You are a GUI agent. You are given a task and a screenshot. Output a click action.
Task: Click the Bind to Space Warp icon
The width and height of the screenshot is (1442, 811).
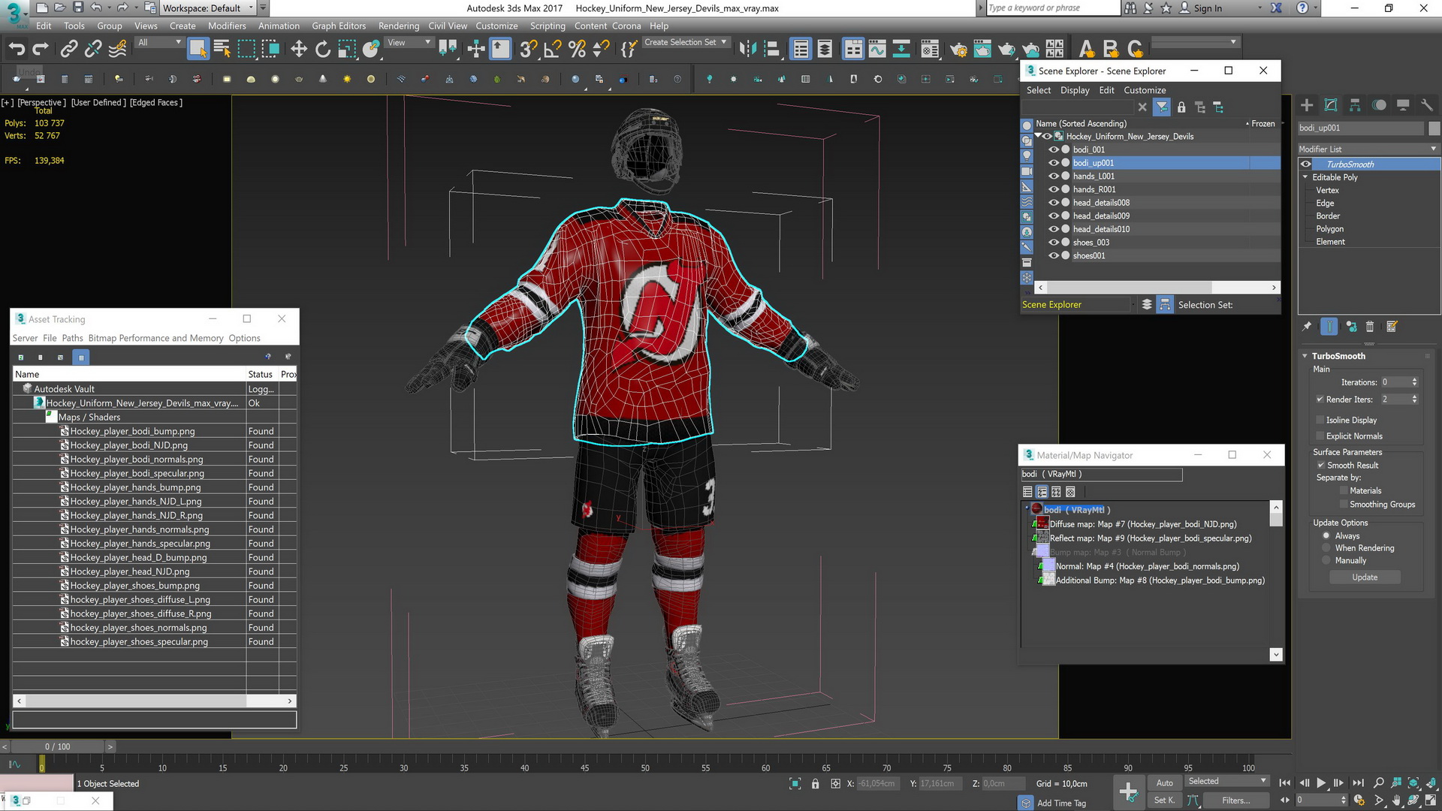click(x=118, y=50)
